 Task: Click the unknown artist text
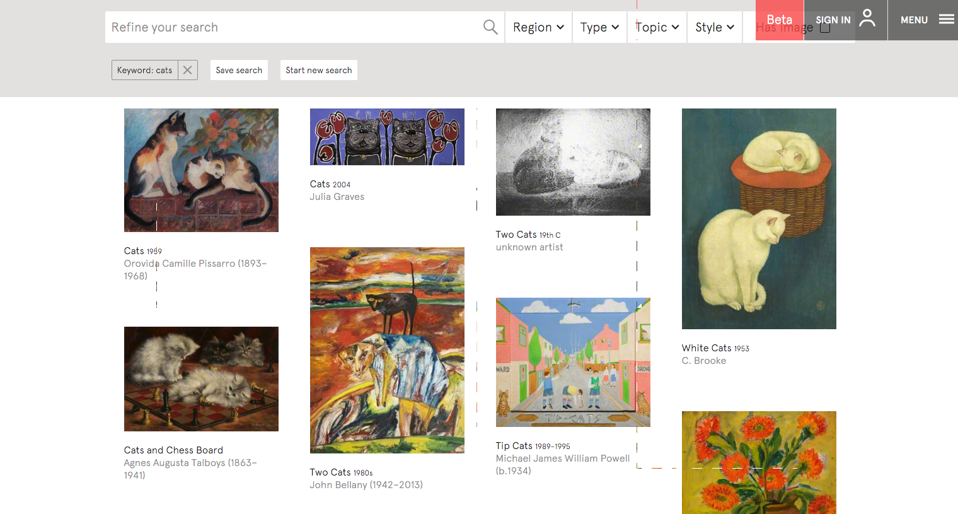click(529, 247)
